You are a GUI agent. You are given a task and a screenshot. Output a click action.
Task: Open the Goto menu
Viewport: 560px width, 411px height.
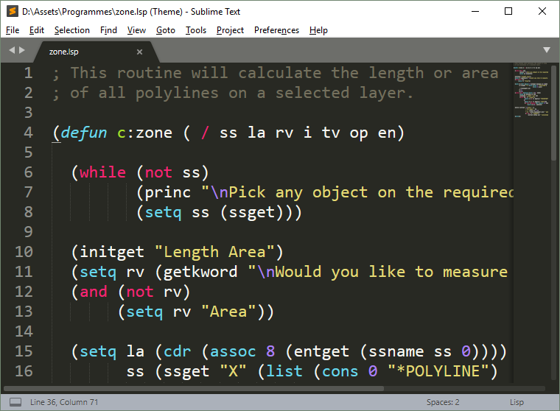[166, 30]
